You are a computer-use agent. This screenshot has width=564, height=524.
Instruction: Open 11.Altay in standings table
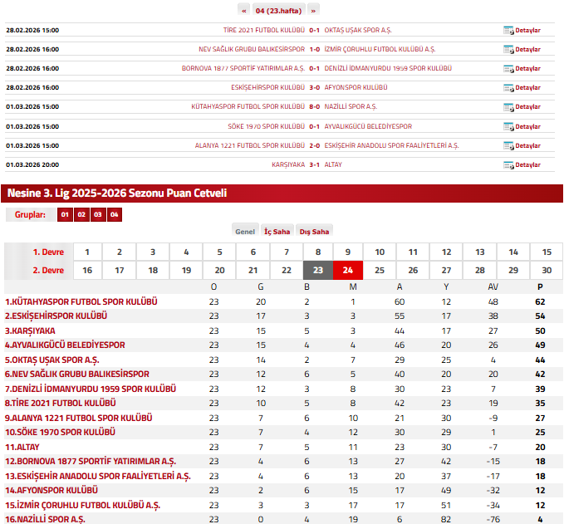pos(22,448)
